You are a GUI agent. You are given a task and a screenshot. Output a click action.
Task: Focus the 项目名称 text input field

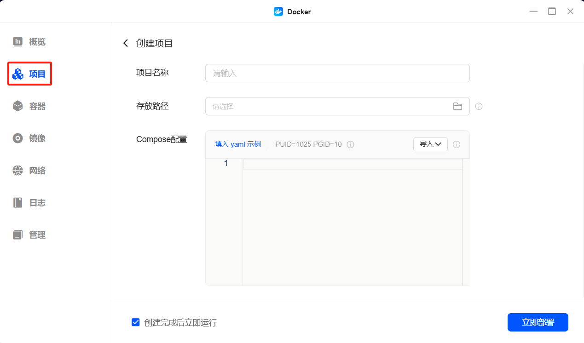(x=337, y=73)
